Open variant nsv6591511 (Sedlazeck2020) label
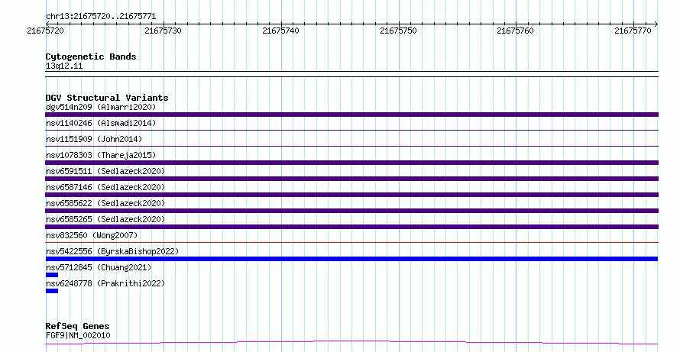The height and width of the screenshot is (352, 680). (x=105, y=171)
